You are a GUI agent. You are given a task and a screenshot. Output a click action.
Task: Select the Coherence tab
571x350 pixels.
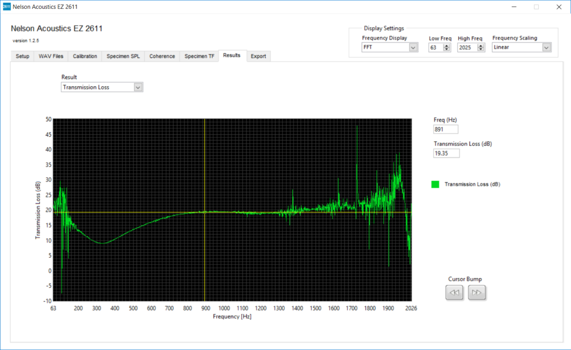click(x=162, y=56)
